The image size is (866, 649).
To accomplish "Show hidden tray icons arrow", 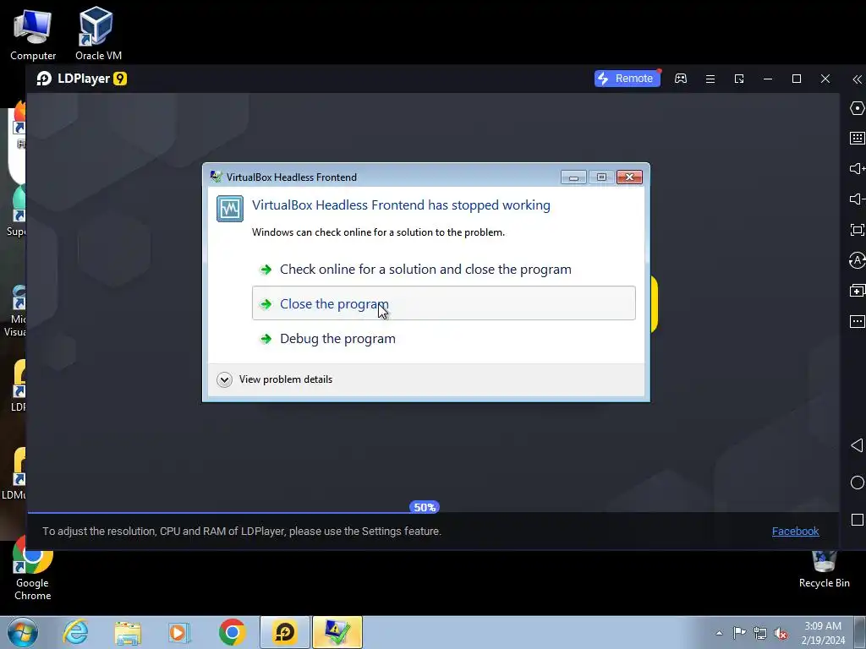I will [719, 633].
